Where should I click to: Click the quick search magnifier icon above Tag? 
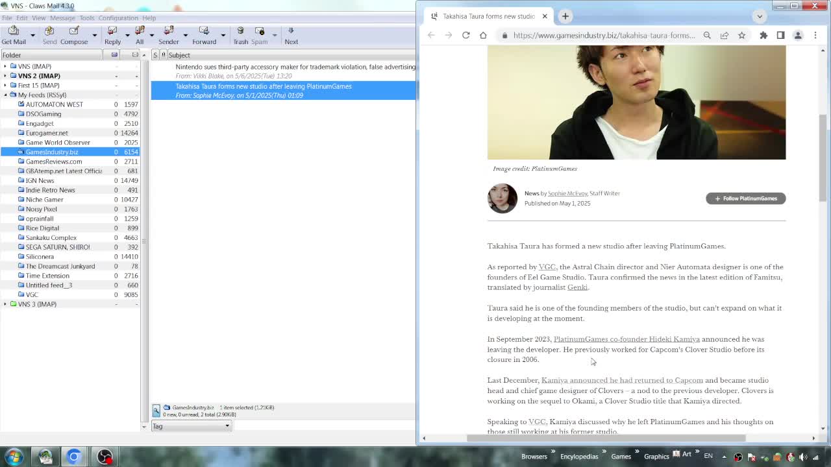click(156, 411)
